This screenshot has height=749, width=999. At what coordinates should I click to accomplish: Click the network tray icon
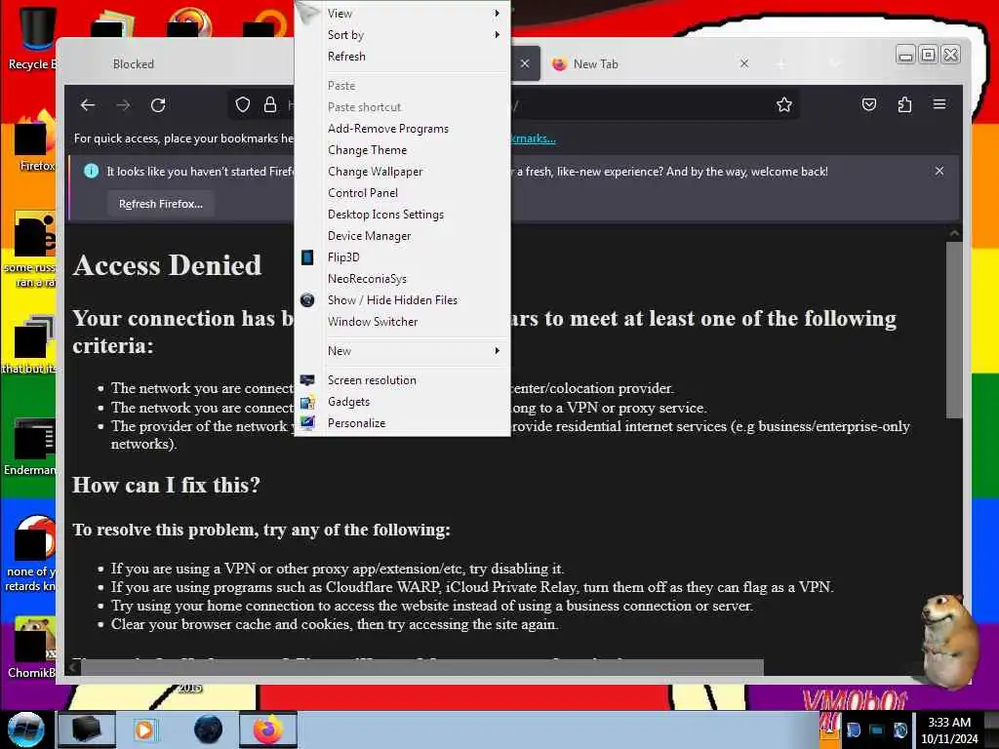(877, 729)
